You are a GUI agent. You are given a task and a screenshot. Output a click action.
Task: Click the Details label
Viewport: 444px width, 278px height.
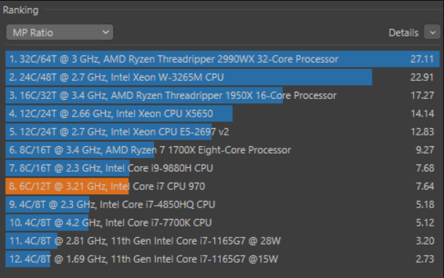(403, 33)
